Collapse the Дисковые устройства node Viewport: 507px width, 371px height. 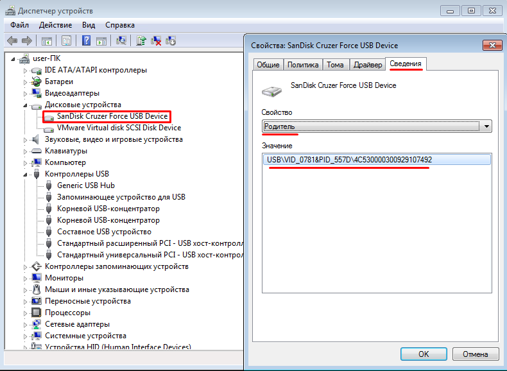26,105
